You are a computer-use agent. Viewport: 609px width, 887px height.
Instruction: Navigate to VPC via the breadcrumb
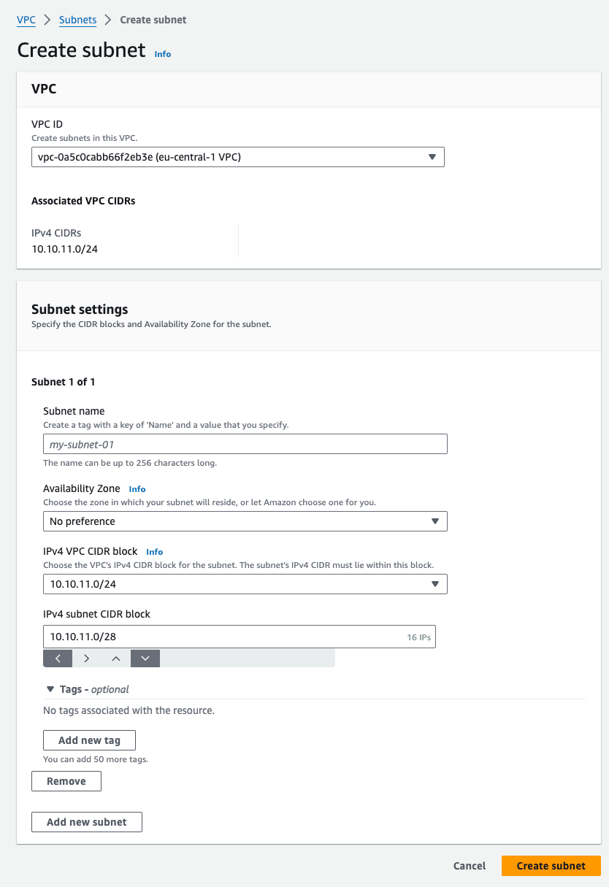26,20
